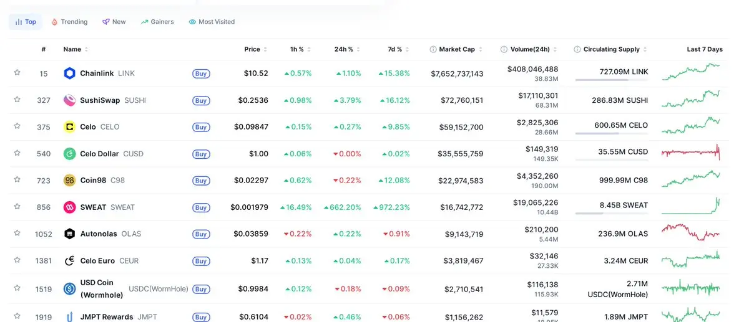
Task: Click Buy button for Coin98
Action: point(201,181)
